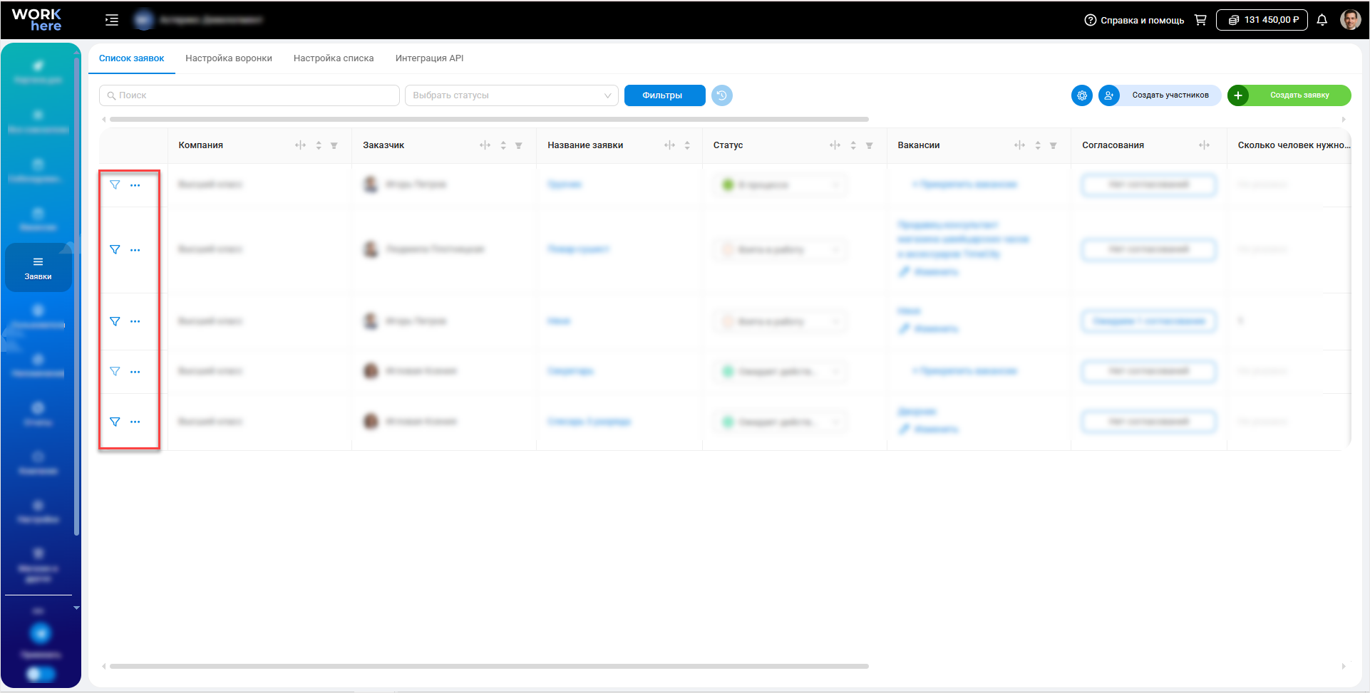Filter the Компания column
The height and width of the screenshot is (693, 1370).
(334, 145)
